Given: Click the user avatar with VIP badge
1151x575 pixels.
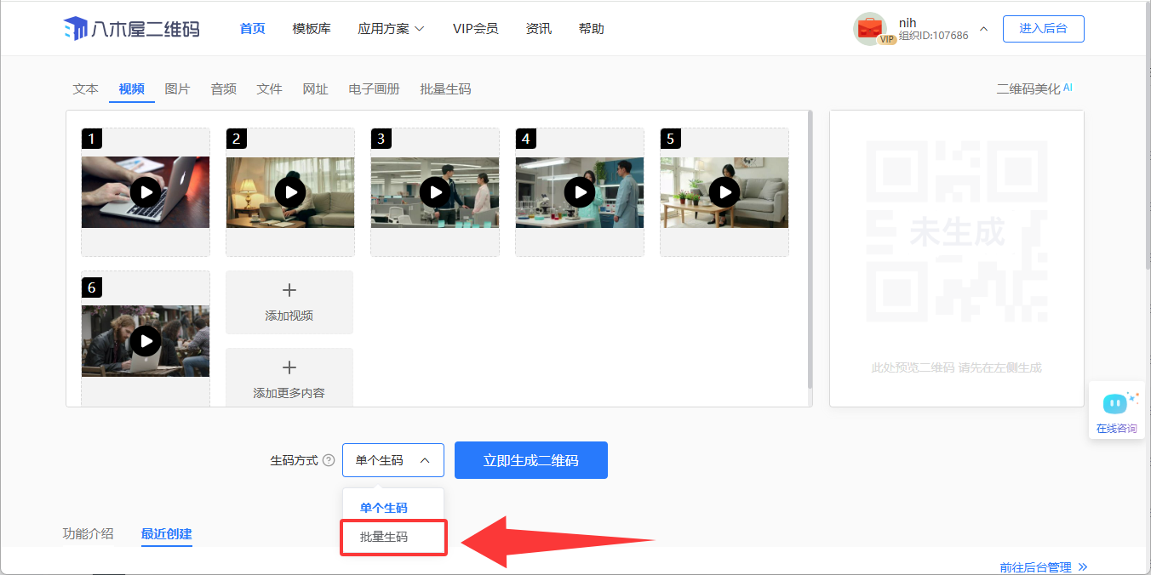Looking at the screenshot, I should click(x=870, y=28).
